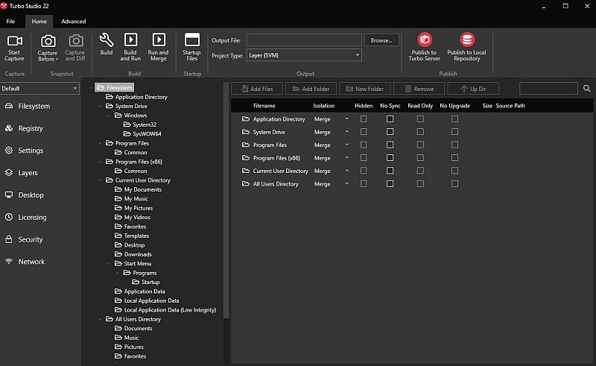596x366 pixels.
Task: Collapse the Start Menu tree node
Action: [108, 264]
